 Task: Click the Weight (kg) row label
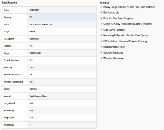point(9,125)
